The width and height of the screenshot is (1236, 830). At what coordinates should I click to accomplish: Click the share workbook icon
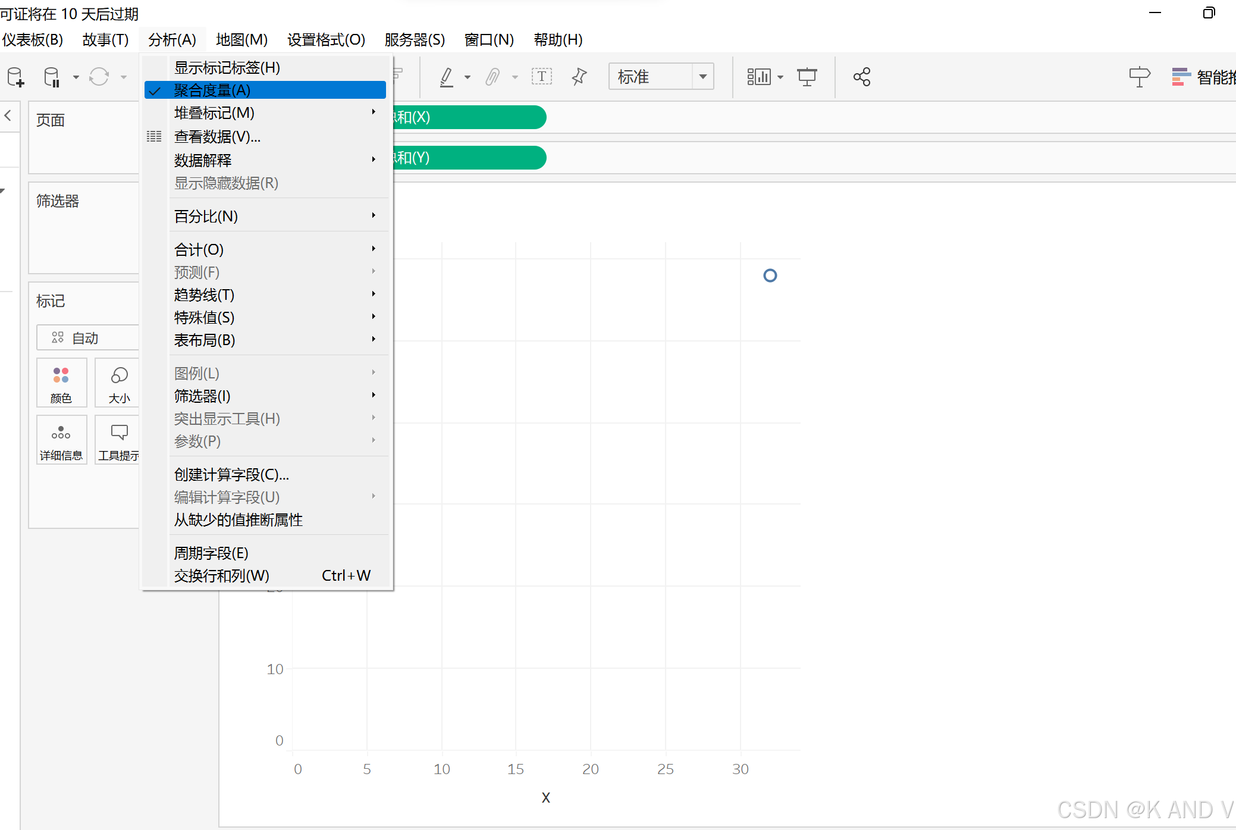pyautogui.click(x=861, y=77)
